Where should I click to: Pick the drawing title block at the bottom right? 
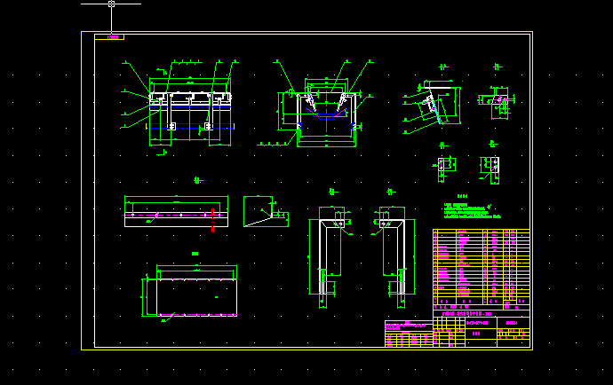pyautogui.click(x=482, y=328)
